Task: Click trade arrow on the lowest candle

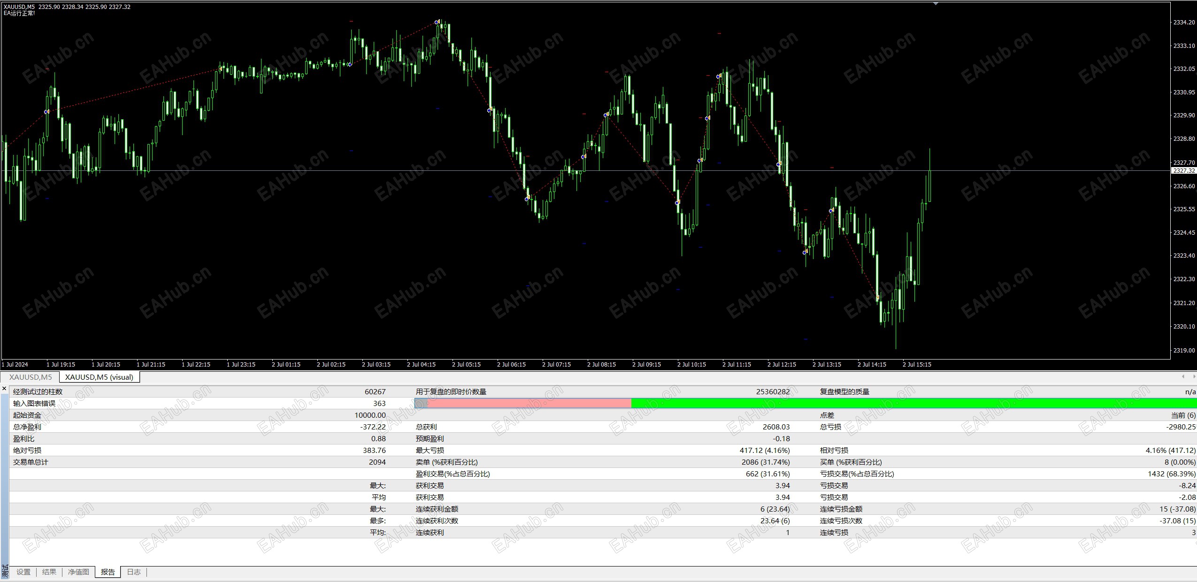Action: point(877,298)
